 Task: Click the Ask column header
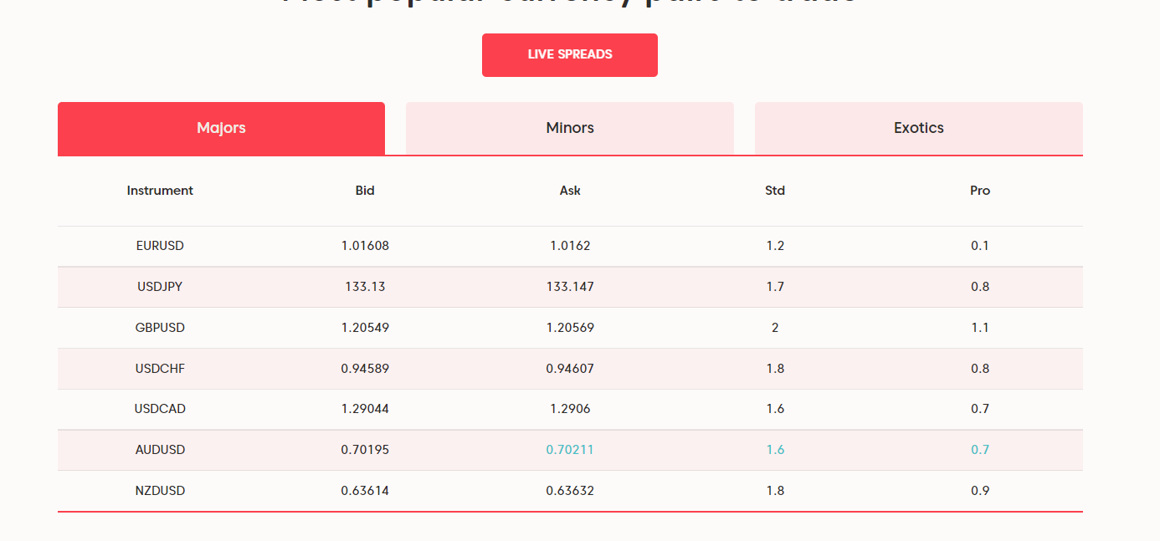(570, 191)
